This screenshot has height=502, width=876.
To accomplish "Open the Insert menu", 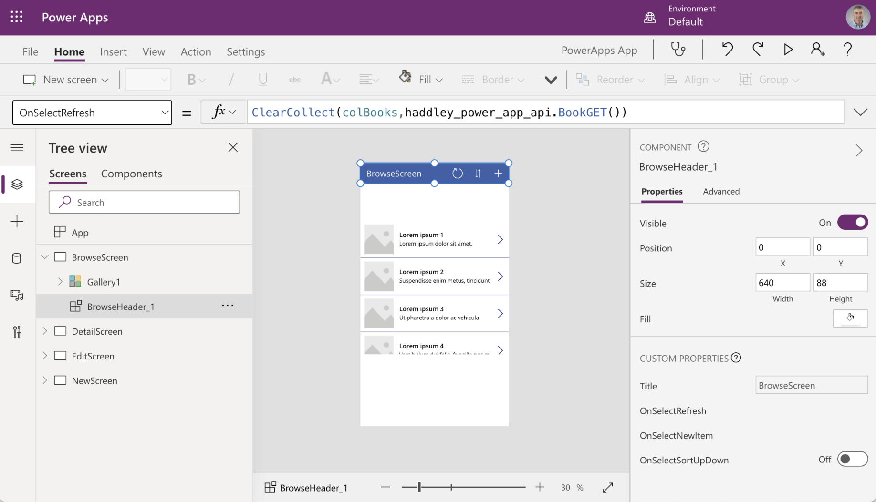I will tap(113, 51).
